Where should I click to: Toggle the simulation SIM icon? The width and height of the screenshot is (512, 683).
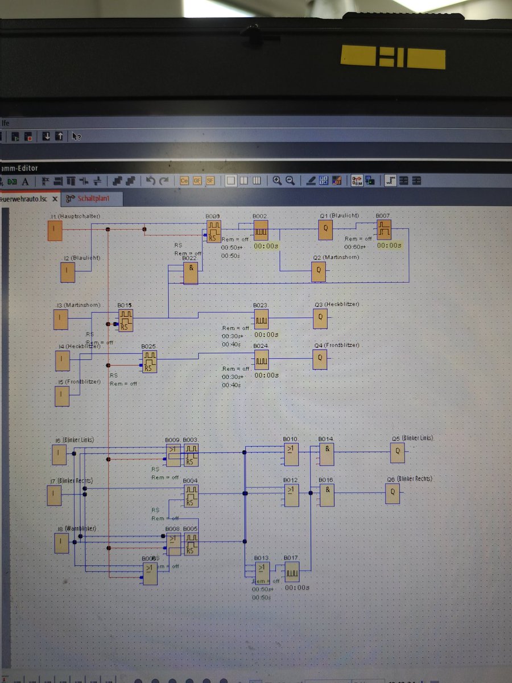click(357, 180)
